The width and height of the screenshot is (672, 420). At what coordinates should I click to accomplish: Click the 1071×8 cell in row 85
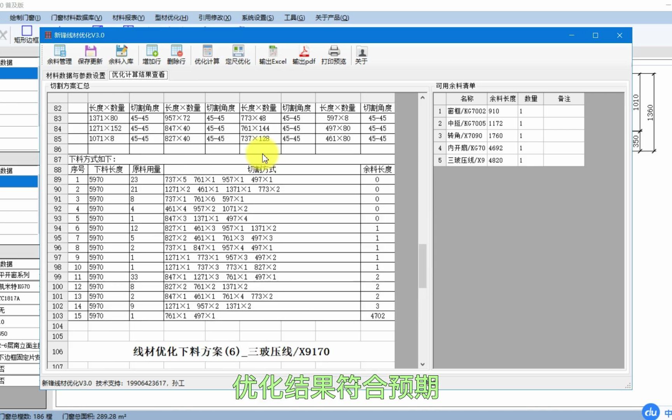pos(108,139)
